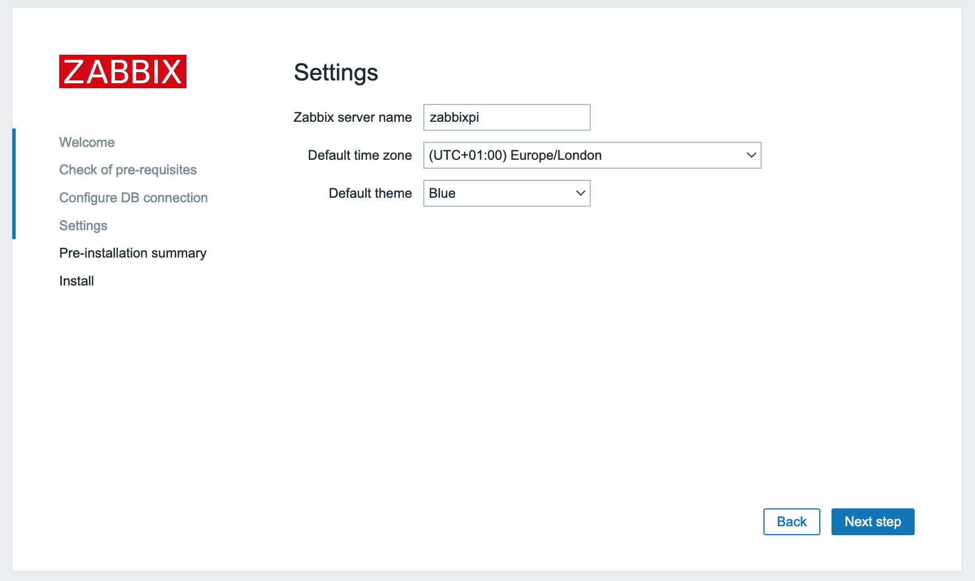Image resolution: width=975 pixels, height=581 pixels.
Task: Click the 'Default time zone' label
Action: point(360,155)
